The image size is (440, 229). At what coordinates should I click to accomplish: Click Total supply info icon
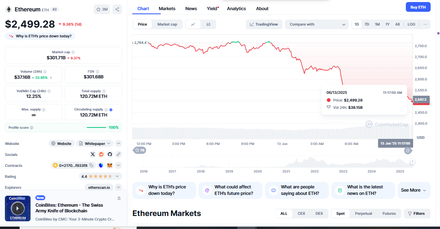[104, 91]
